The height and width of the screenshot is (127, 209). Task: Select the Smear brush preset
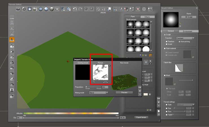coord(138,33)
